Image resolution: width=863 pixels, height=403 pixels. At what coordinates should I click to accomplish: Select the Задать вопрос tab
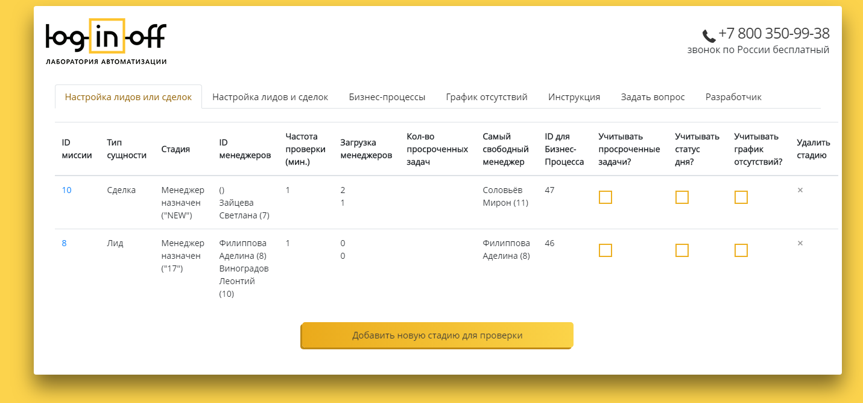(x=653, y=97)
